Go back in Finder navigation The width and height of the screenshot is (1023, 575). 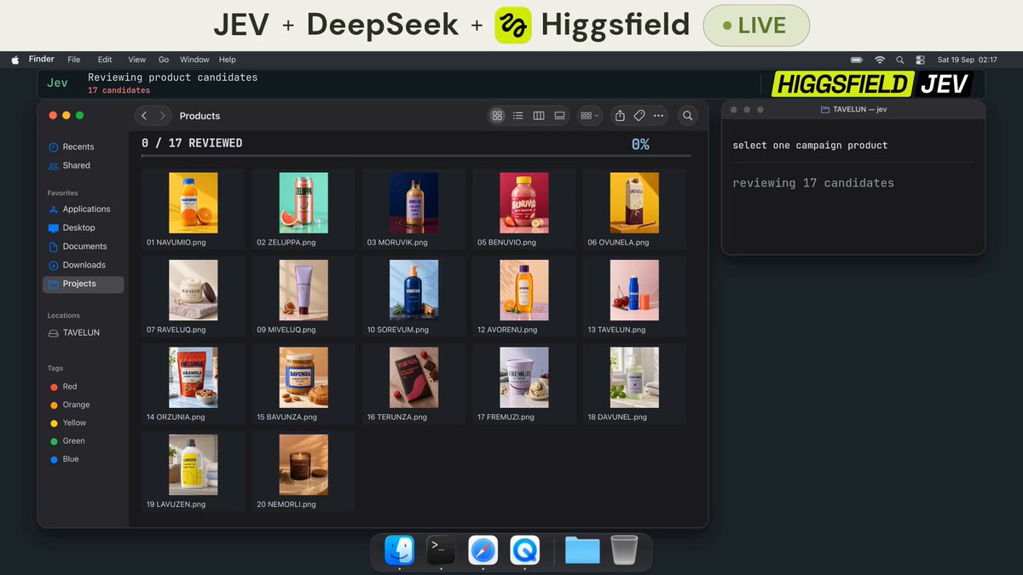pos(144,116)
